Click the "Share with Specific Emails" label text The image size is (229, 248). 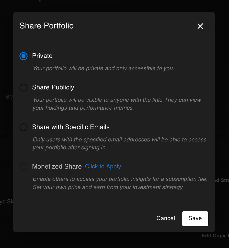pos(71,127)
